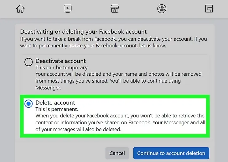Select the Deactivate account radio button
Screen dimensions: 228x162
(x=28, y=62)
